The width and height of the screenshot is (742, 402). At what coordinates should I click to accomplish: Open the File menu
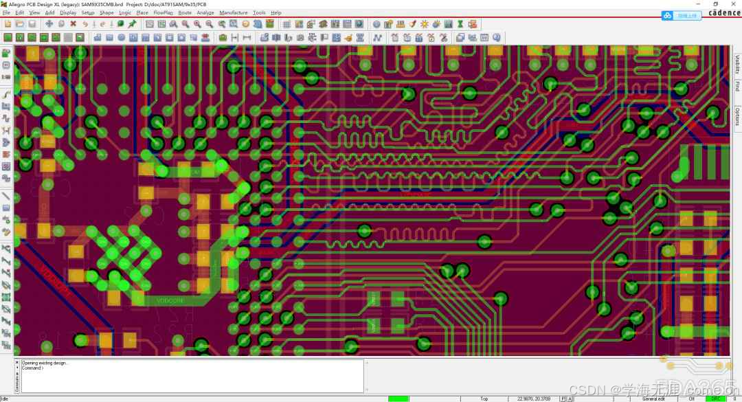(6, 13)
